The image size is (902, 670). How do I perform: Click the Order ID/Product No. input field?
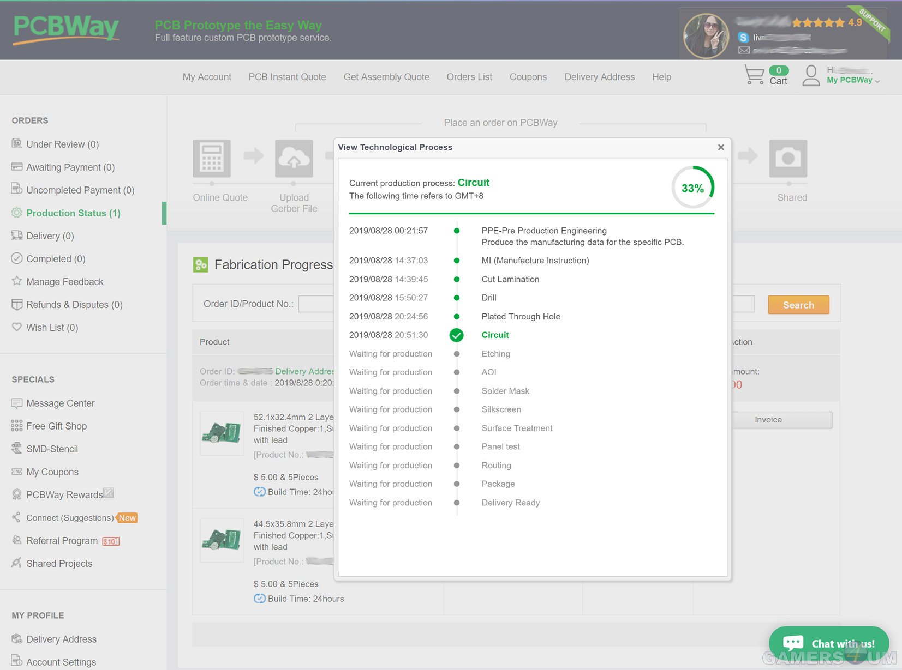click(316, 304)
